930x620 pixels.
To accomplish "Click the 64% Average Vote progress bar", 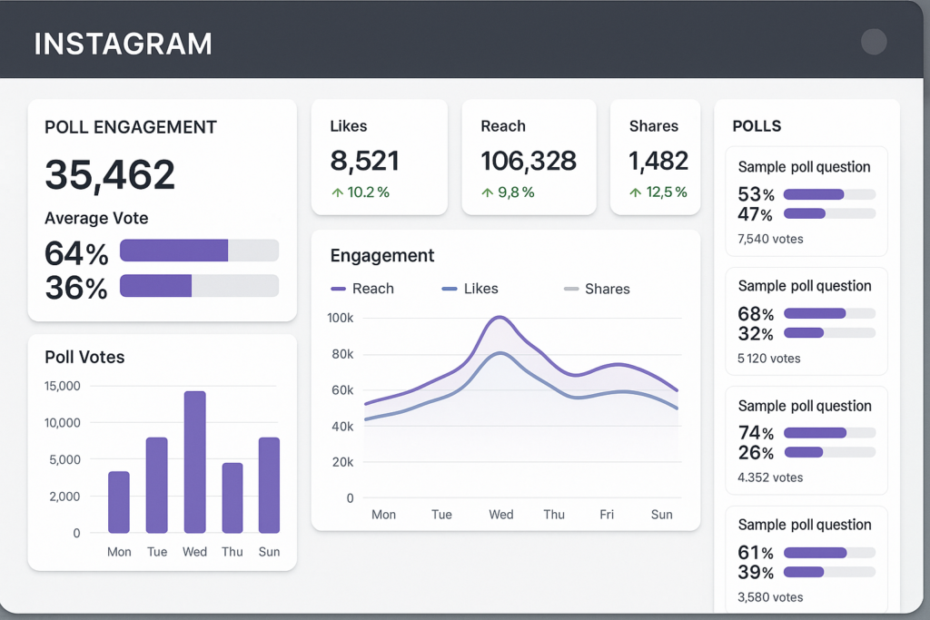I will [199, 251].
